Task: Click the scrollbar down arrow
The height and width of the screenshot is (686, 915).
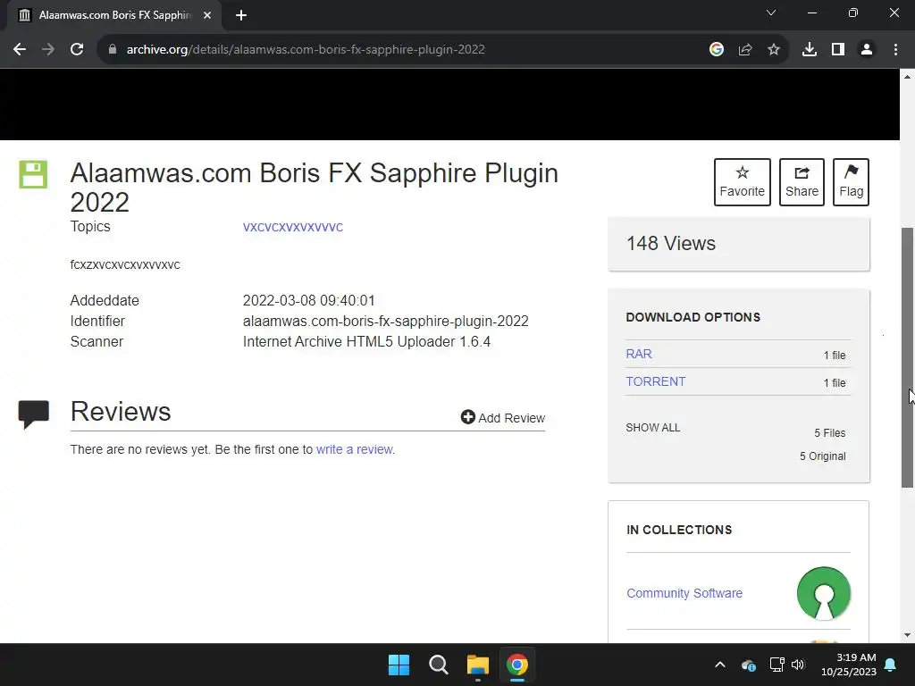Action: [908, 635]
